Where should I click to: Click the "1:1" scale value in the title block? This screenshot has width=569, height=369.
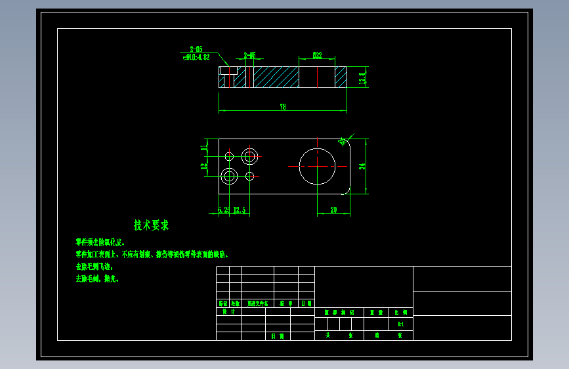pos(401,324)
